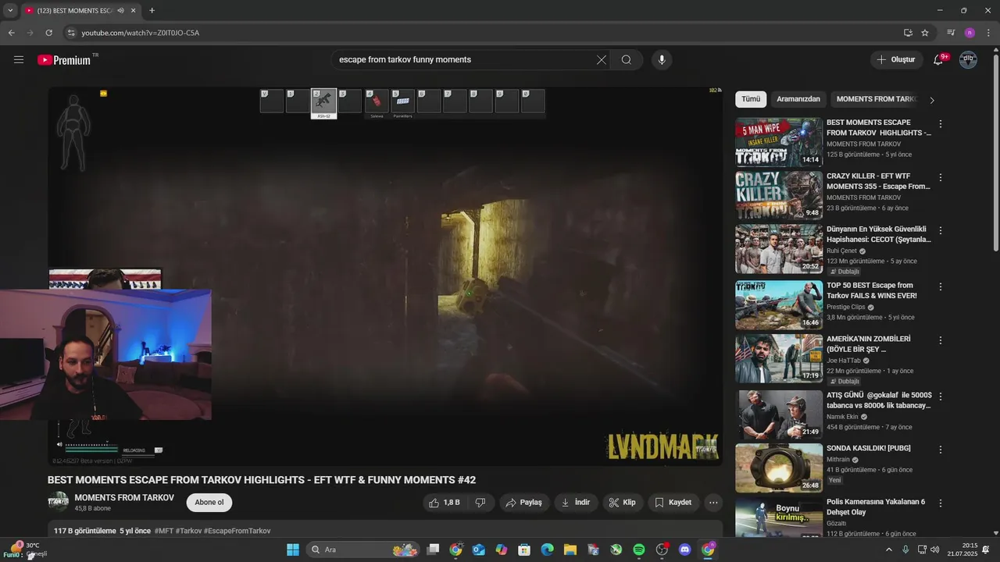Image resolution: width=1000 pixels, height=562 pixels.
Task: Open CECOT prison 20:52 video thumbnail
Action: pyautogui.click(x=779, y=249)
